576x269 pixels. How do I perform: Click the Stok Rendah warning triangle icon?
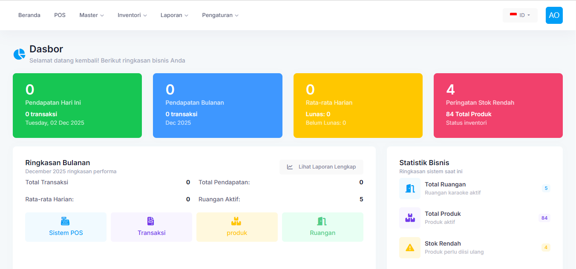(x=410, y=247)
